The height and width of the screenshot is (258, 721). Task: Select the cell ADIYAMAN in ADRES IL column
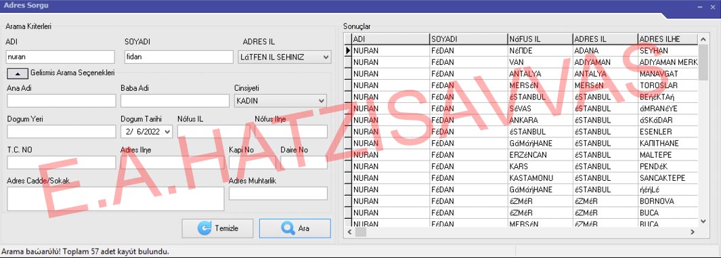[606, 62]
